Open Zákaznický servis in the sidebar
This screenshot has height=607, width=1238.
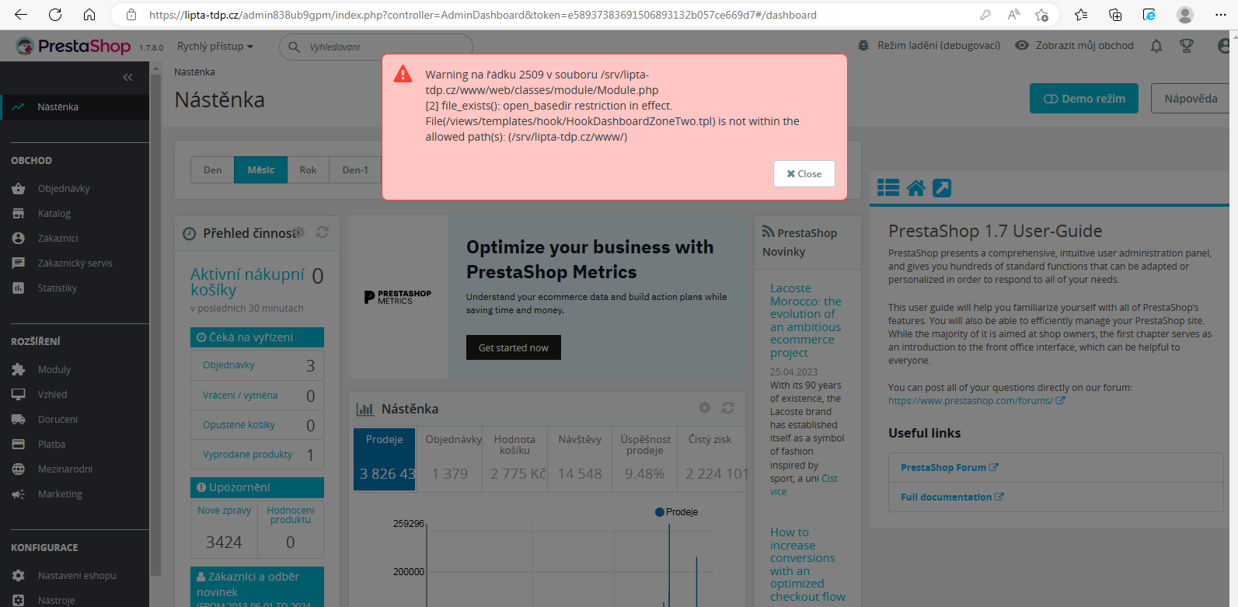tap(75, 263)
